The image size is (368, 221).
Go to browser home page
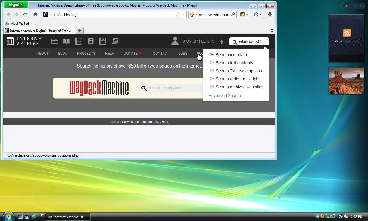35,14
